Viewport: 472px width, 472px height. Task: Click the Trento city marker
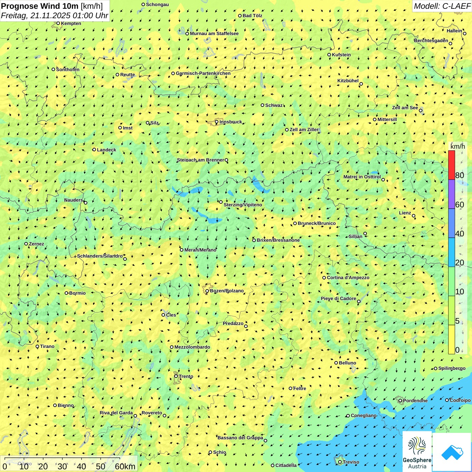coord(176,376)
